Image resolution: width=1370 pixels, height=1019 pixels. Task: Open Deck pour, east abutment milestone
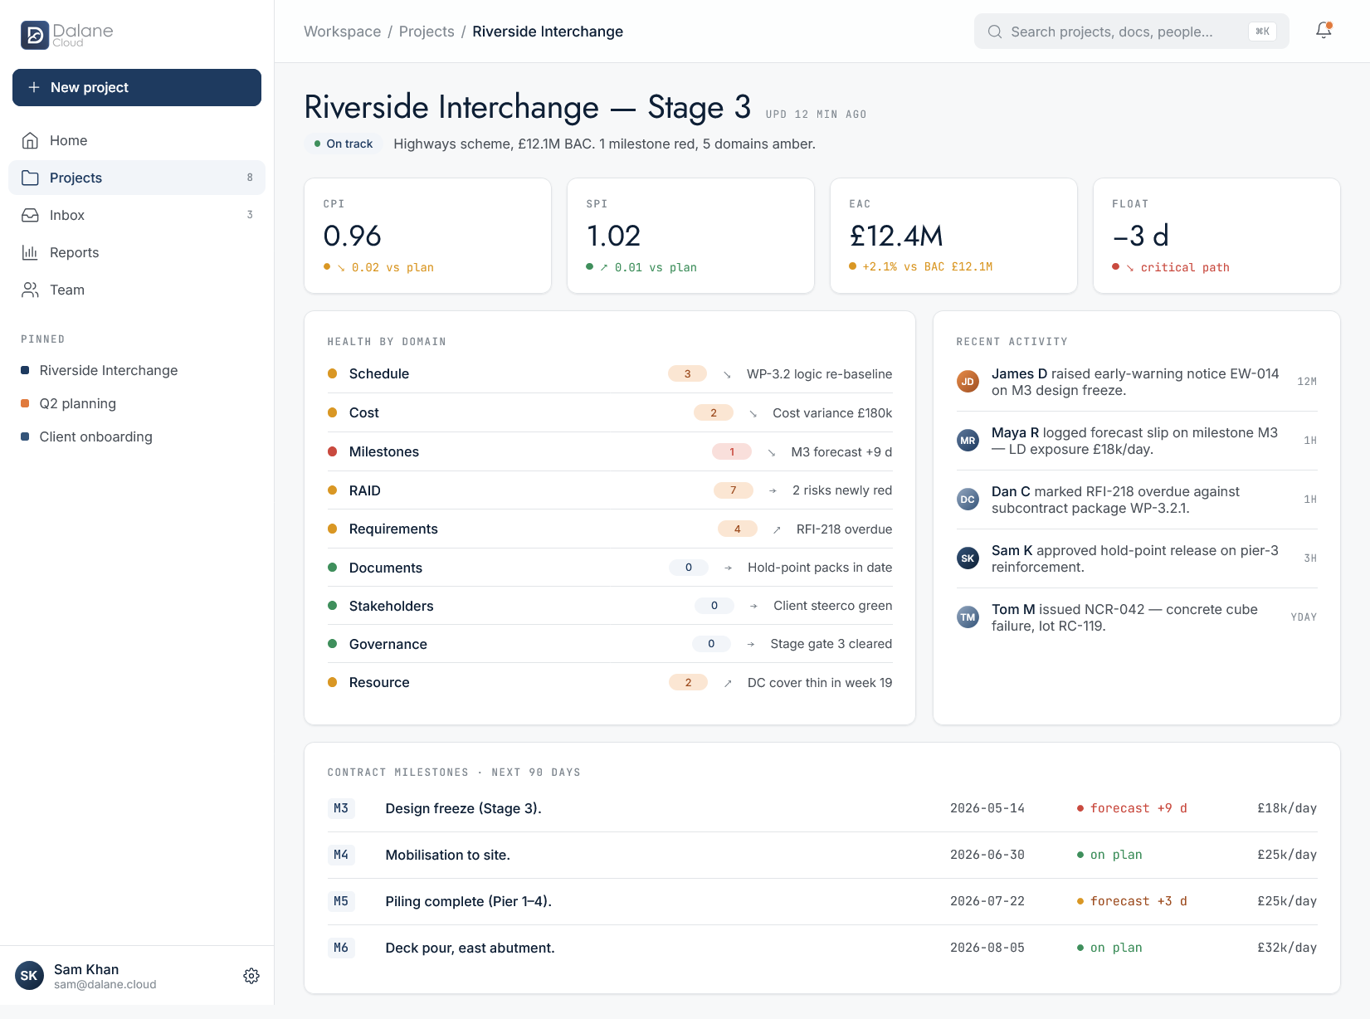822,948
